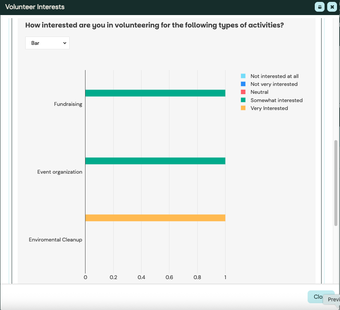Toggle the 'Not interested at all' legend swatch
The height and width of the screenshot is (310, 340).
click(243, 76)
